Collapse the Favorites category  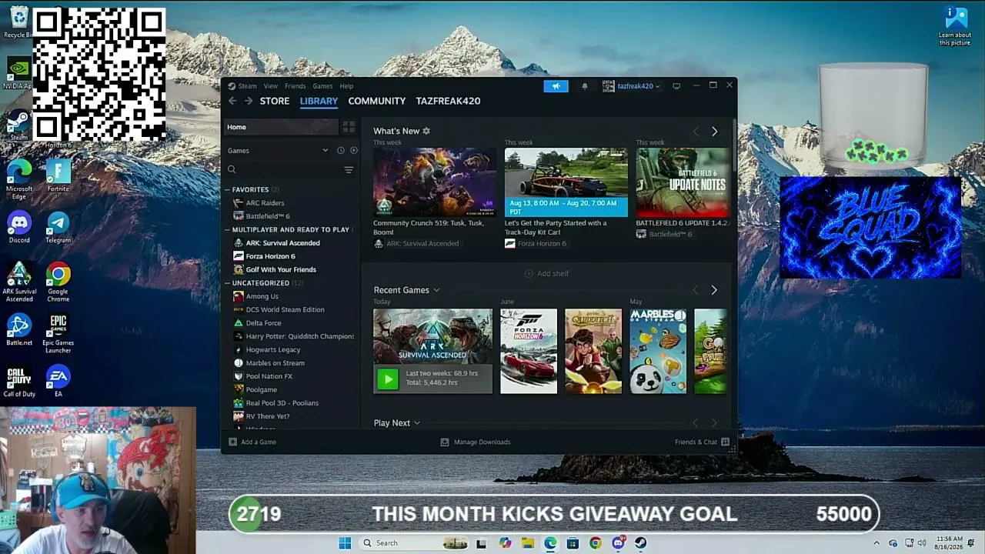point(227,189)
